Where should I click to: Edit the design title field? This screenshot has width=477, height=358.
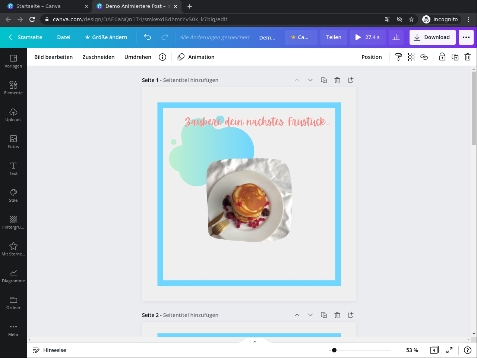(x=267, y=37)
